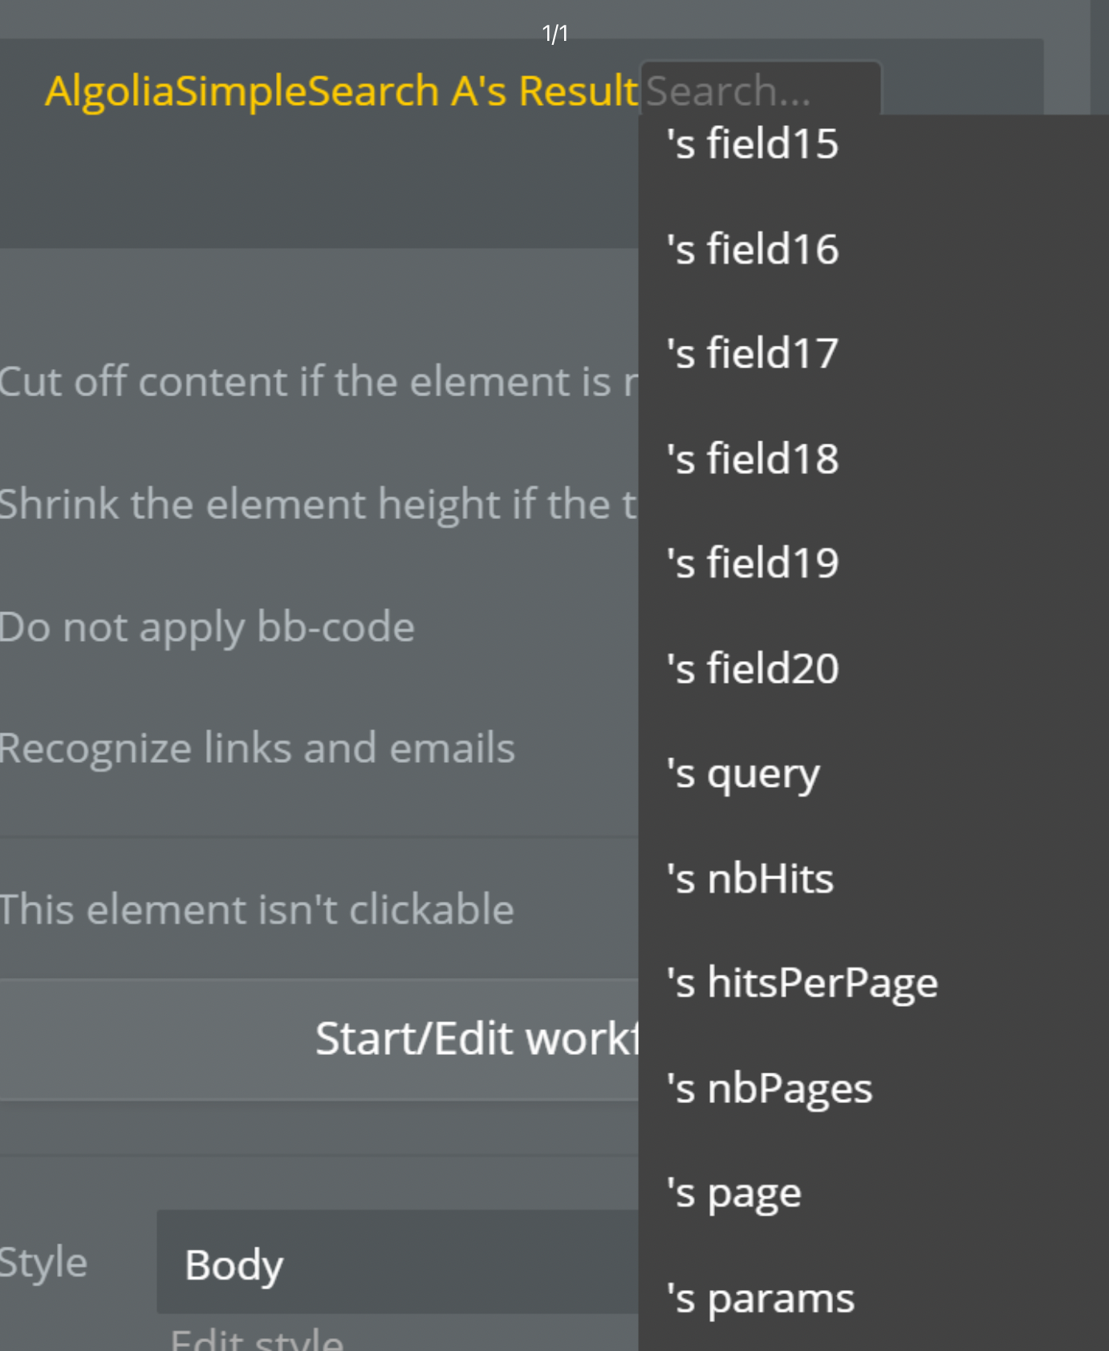Viewport: 1109px width, 1351px height.
Task: Click AlgoliaSimpleSearch A's Result expression
Action: (341, 90)
